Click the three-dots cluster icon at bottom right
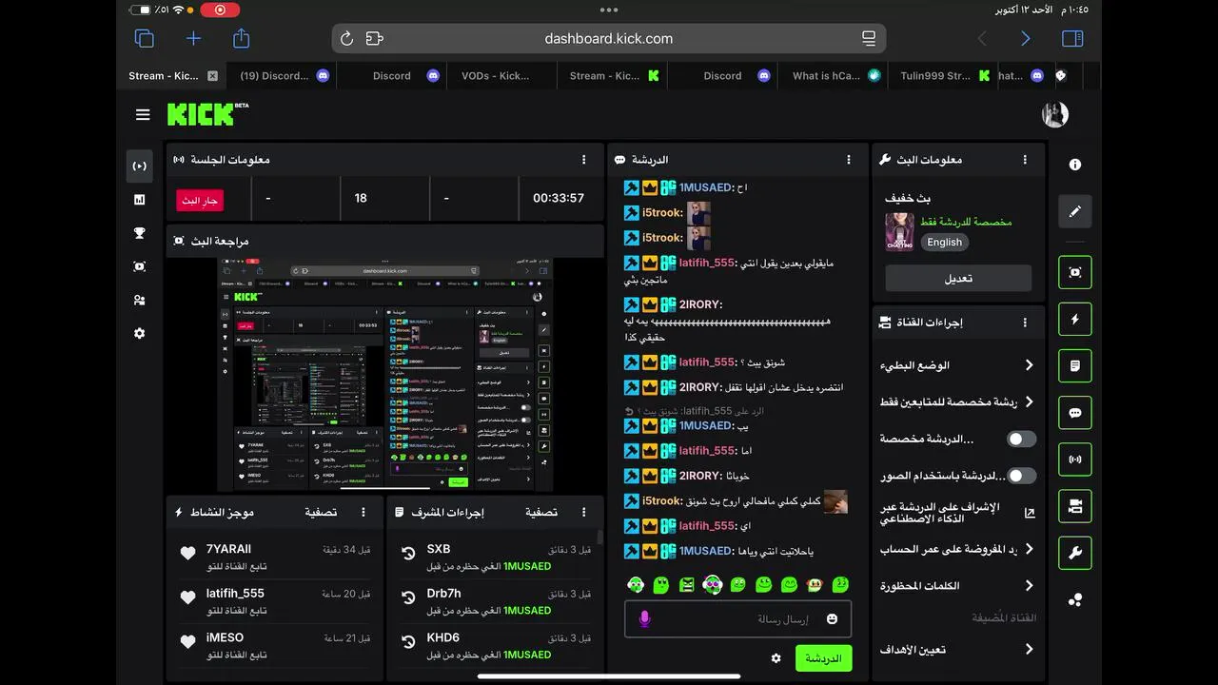The width and height of the screenshot is (1218, 685). [1075, 599]
